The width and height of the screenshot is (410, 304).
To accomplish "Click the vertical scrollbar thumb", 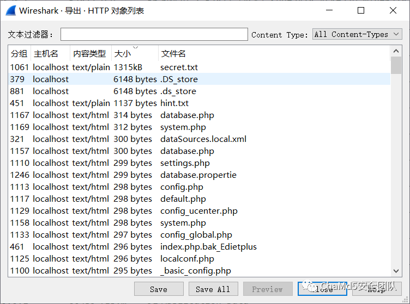I will (396, 65).
